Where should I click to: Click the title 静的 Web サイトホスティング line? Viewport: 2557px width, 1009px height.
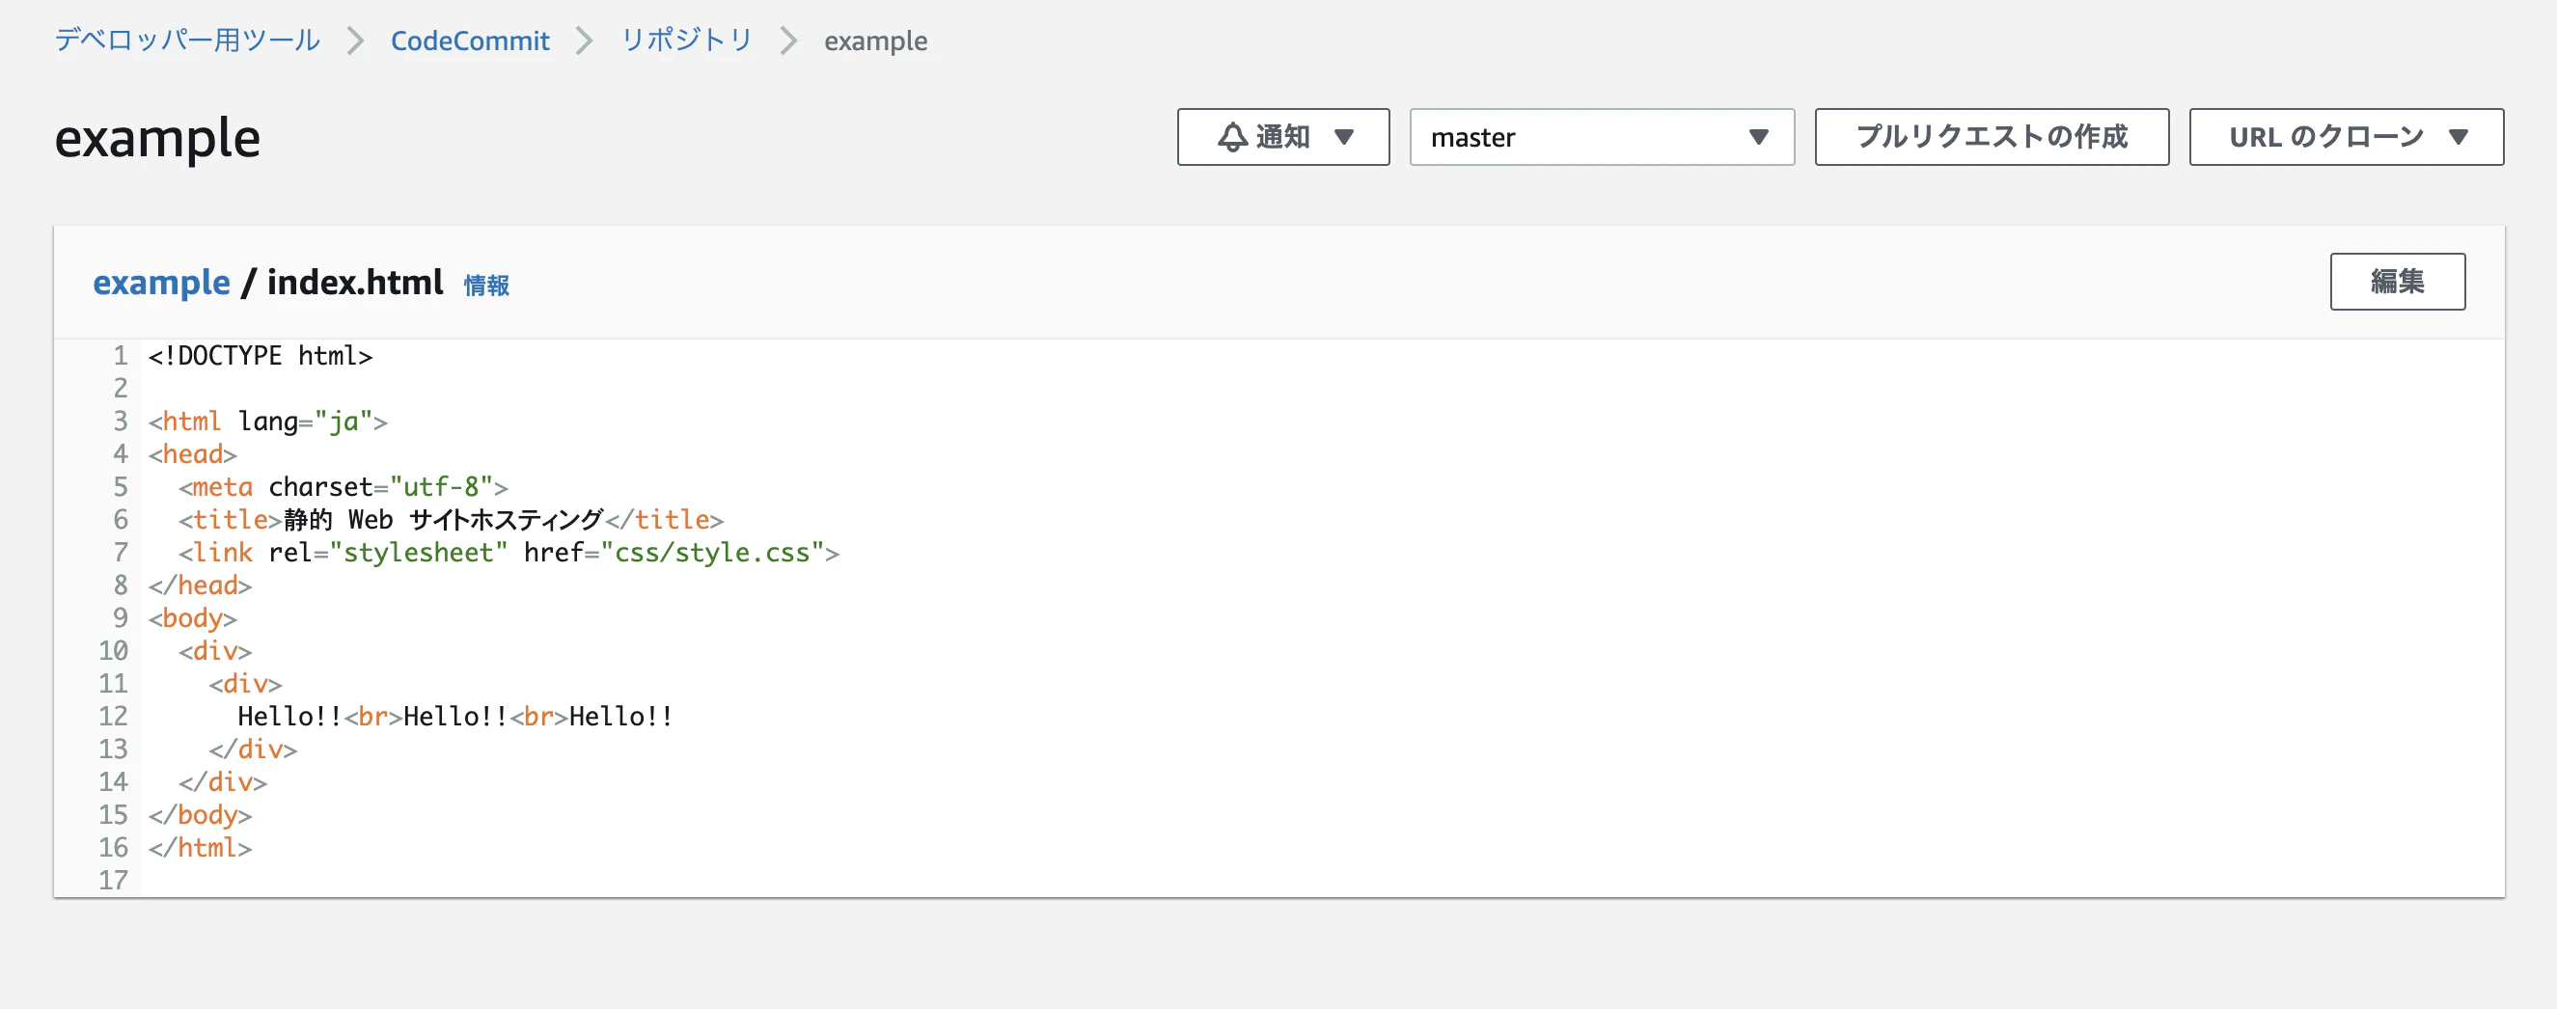click(451, 519)
